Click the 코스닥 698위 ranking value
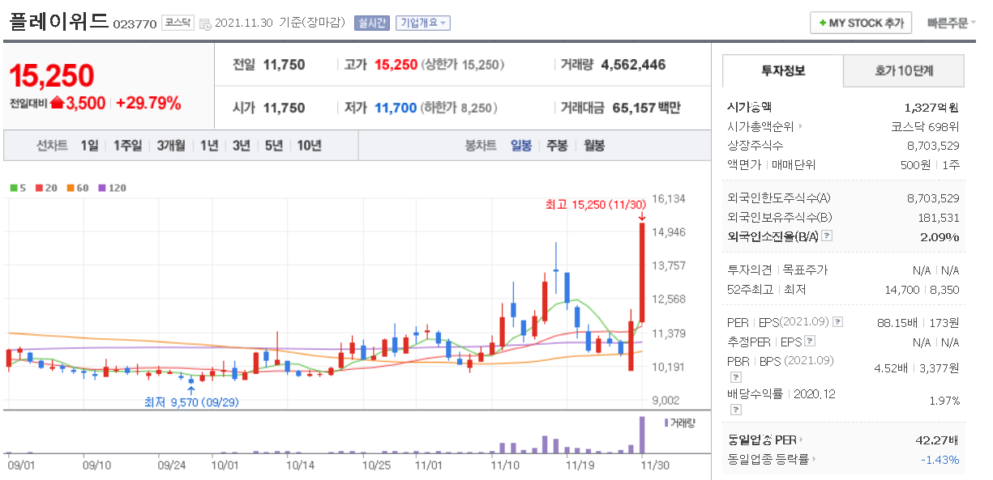Screen dimensions: 993x480 [925, 126]
